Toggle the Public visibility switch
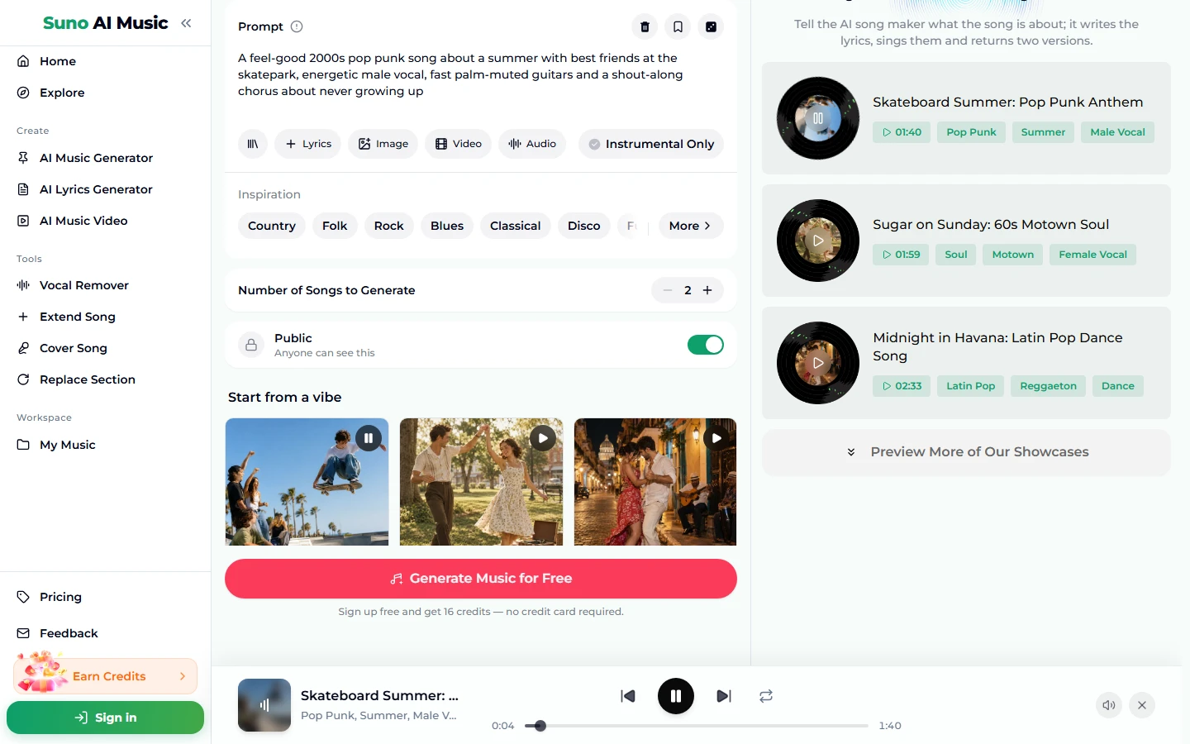 point(706,345)
